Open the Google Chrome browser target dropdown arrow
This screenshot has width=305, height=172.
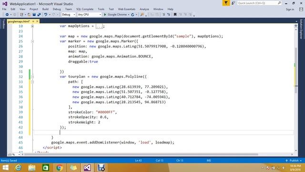pyautogui.click(x=129, y=15)
